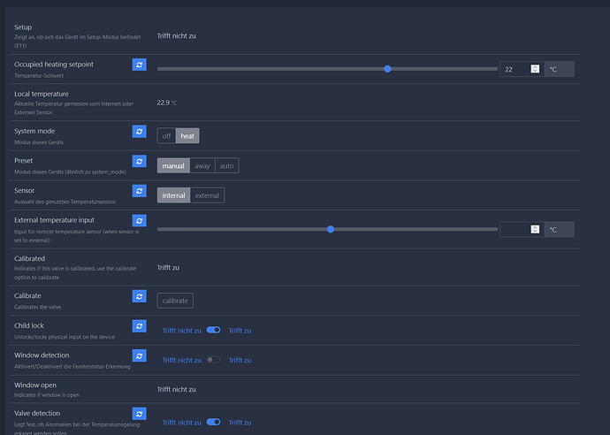The image size is (610, 435).
Task: Click 'Trifft nicht zu' beside Child lock
Action: tap(182, 331)
